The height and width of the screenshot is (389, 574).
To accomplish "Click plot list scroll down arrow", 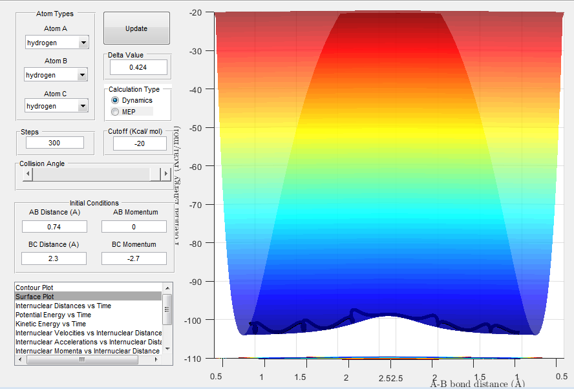I will pos(167,349).
